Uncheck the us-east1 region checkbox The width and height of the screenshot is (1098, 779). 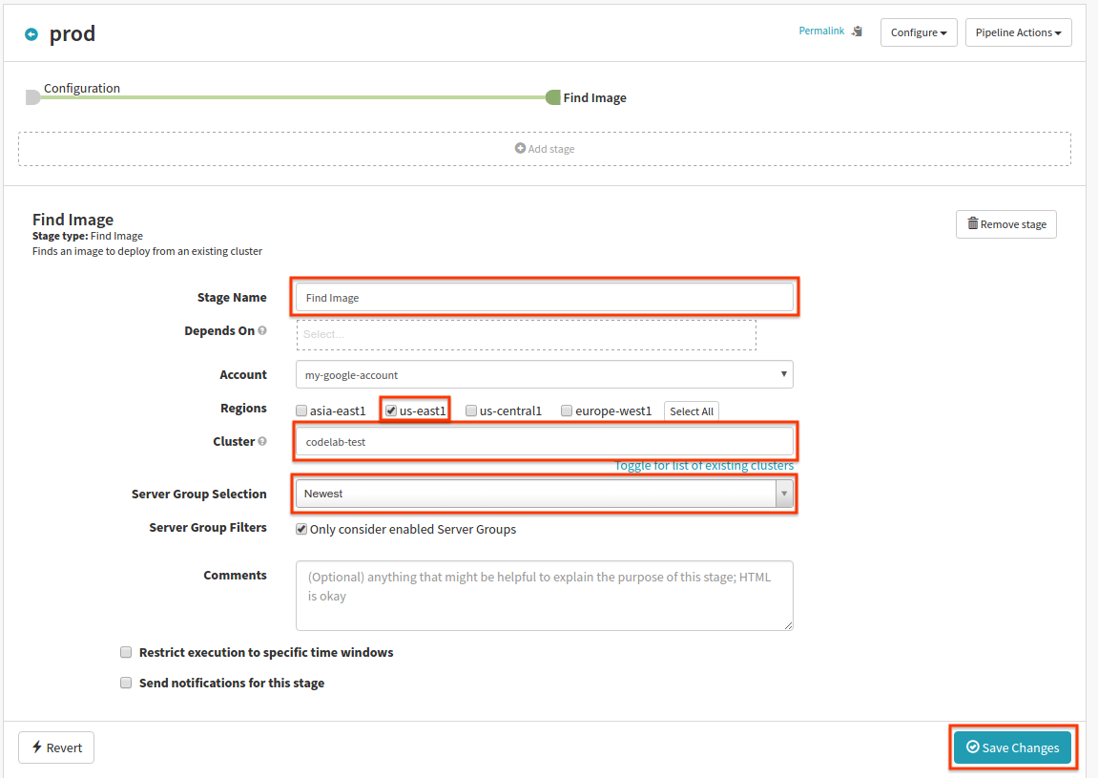point(391,411)
